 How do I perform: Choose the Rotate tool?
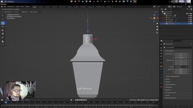coord(3,27)
